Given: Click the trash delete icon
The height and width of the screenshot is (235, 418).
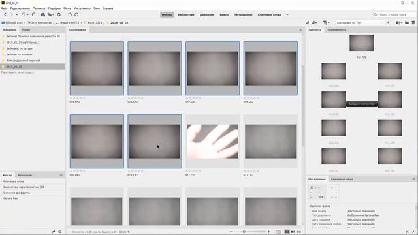Looking at the screenshot, I should coord(413,23).
